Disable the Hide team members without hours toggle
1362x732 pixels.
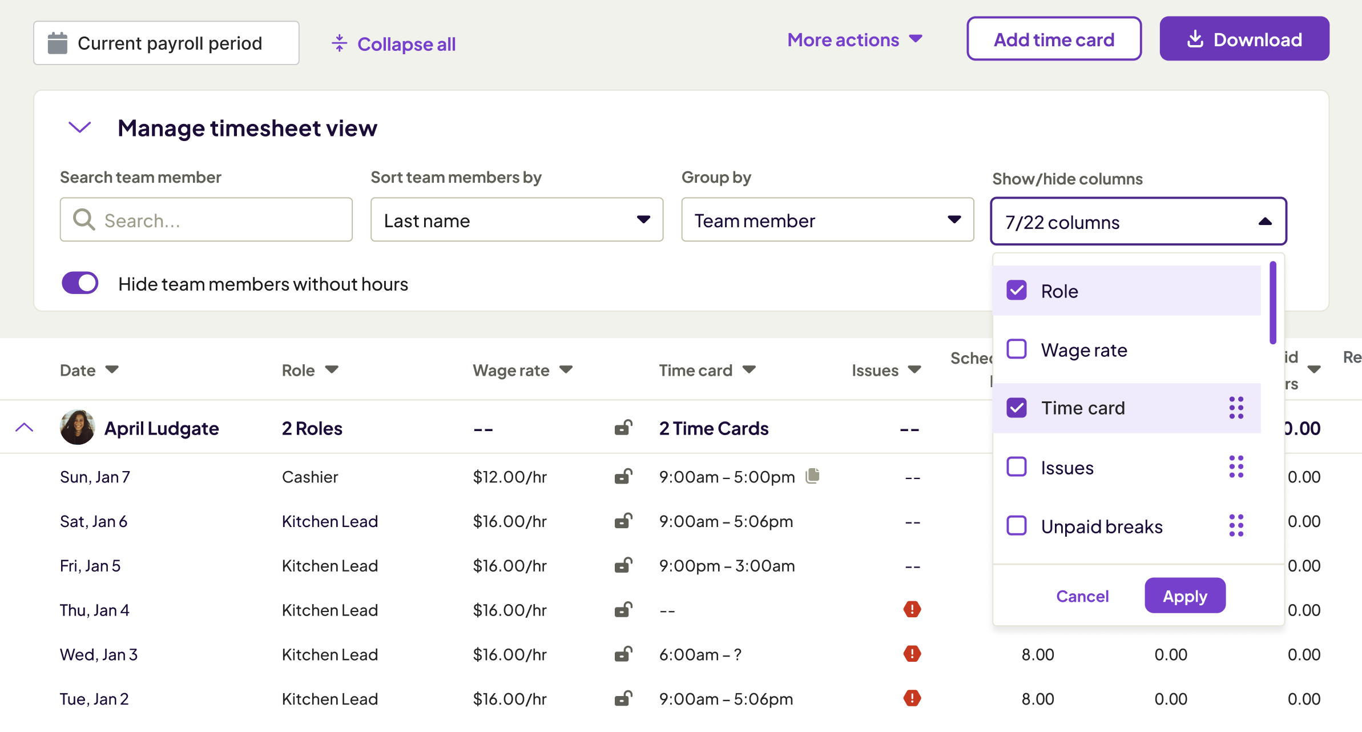click(80, 283)
